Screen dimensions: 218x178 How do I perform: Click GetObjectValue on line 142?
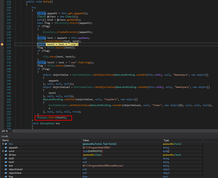click(x=104, y=75)
